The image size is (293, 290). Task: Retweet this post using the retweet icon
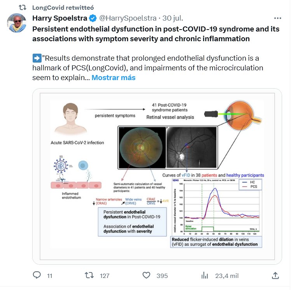pyautogui.click(x=89, y=275)
